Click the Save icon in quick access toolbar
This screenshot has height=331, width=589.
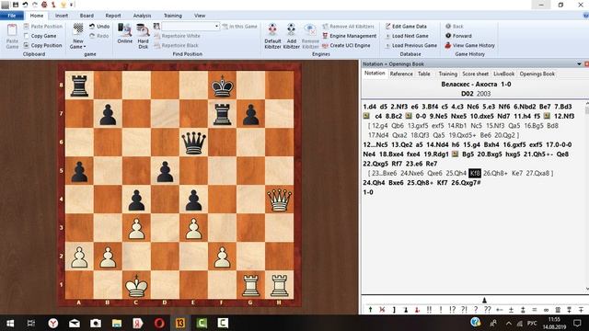click(x=16, y=5)
